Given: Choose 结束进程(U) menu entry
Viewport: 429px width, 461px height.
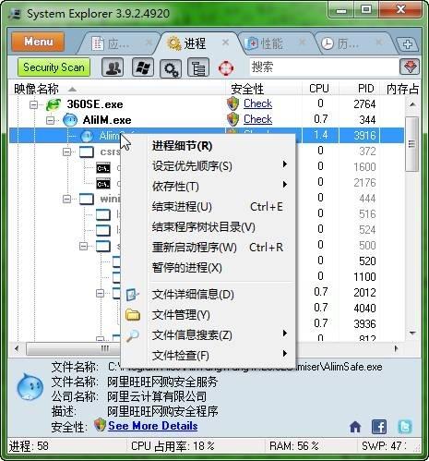Looking at the screenshot, I should click(209, 207).
